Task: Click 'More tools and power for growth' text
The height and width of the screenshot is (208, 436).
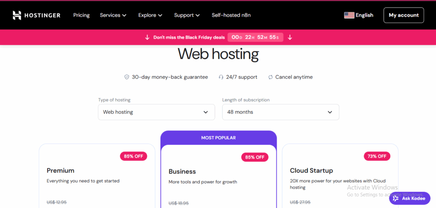Action: (x=203, y=182)
